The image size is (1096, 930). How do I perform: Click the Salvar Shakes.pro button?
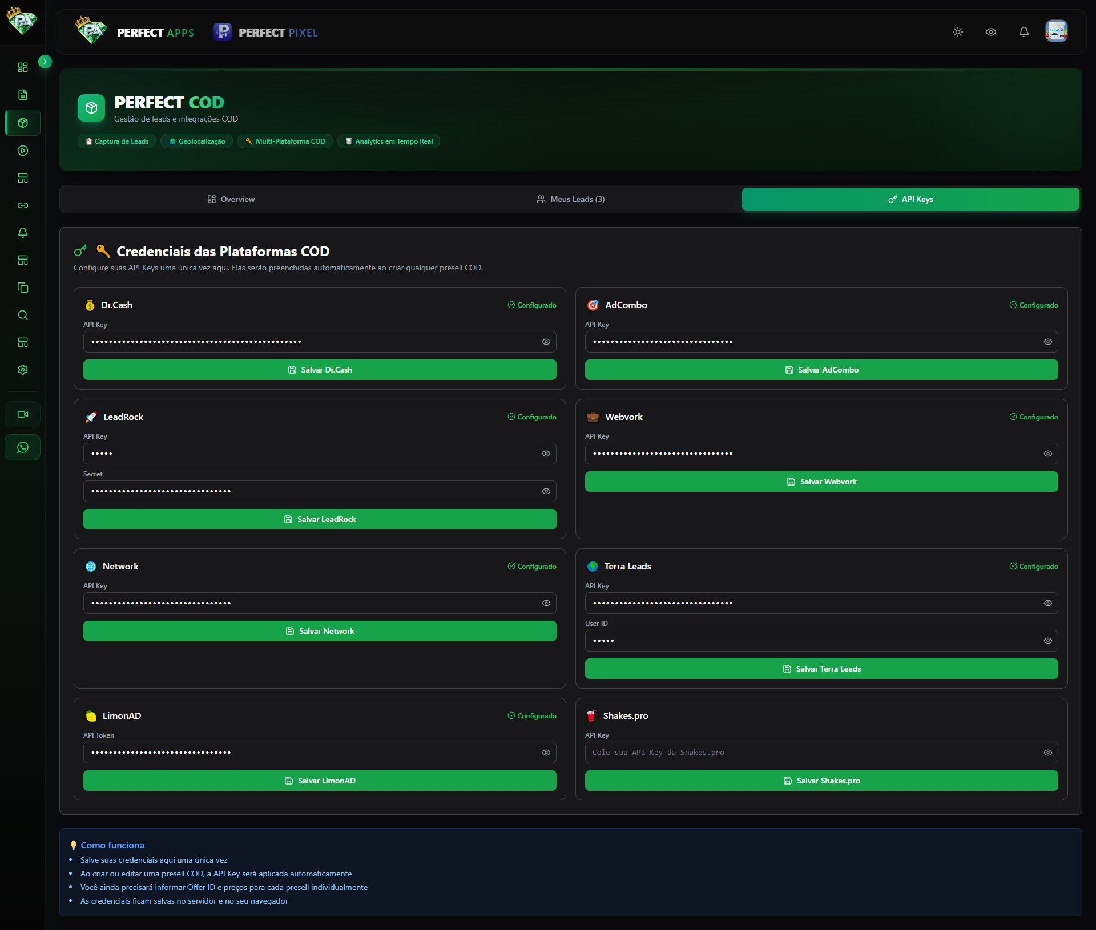821,781
